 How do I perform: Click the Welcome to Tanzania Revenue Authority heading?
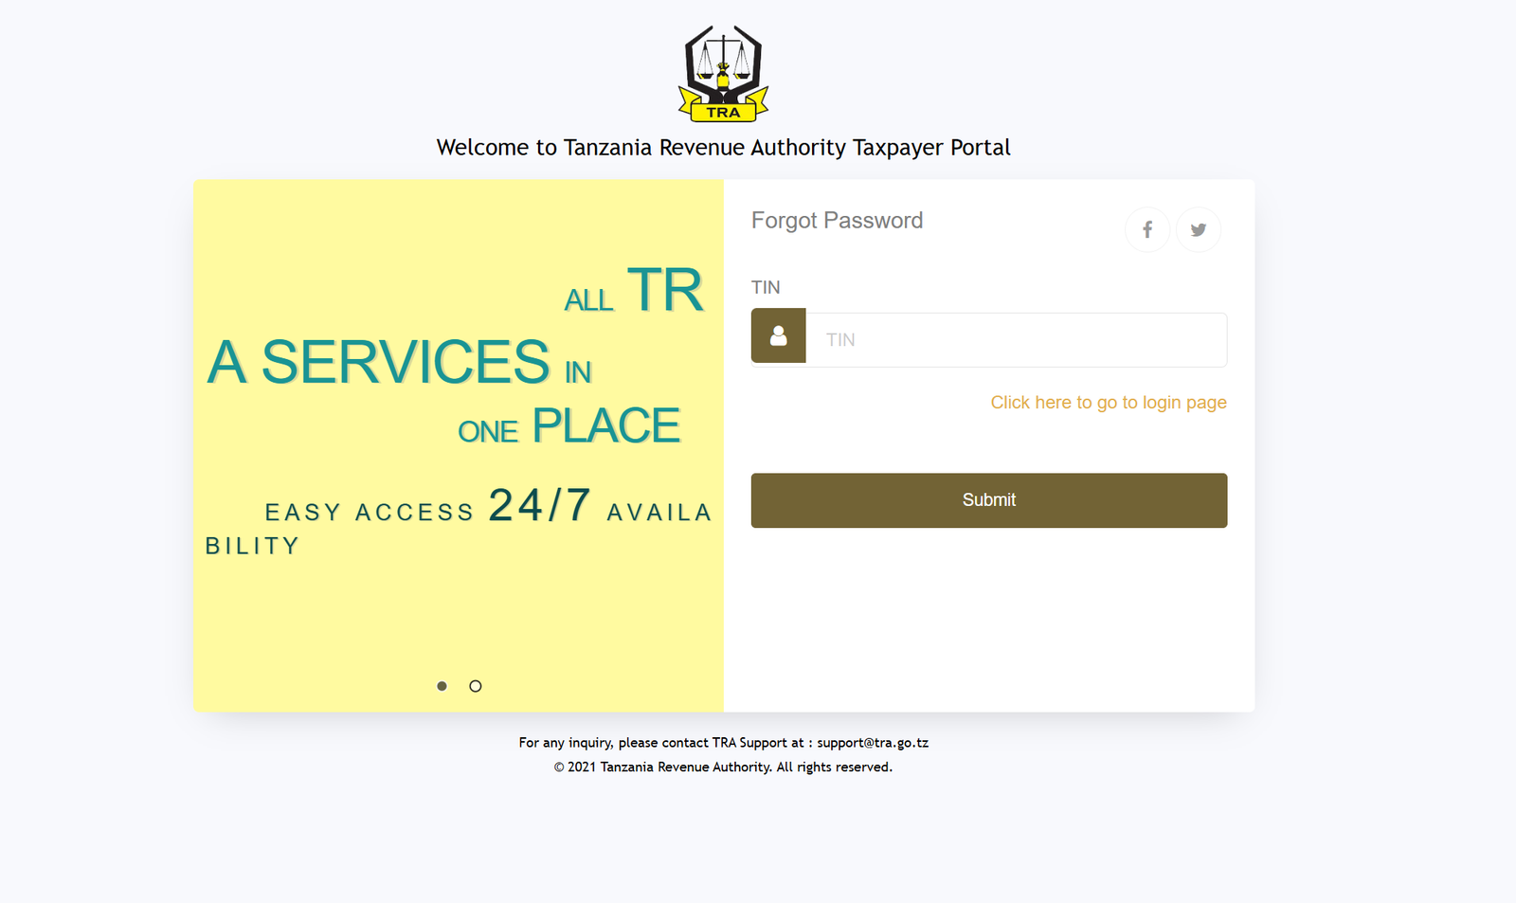point(723,148)
